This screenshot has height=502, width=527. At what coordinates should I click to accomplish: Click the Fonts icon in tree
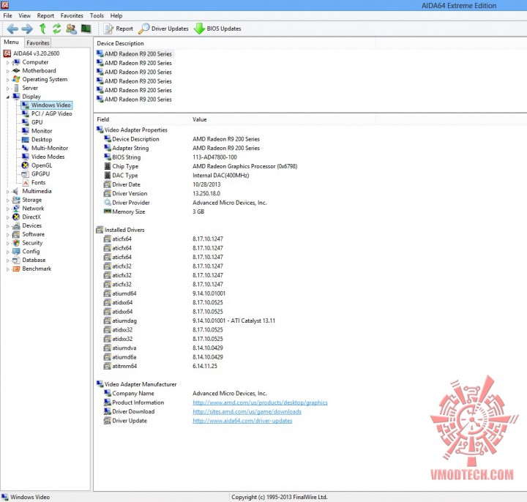pyautogui.click(x=25, y=182)
